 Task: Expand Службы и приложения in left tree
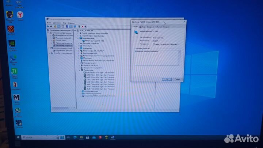[x=49, y=53]
